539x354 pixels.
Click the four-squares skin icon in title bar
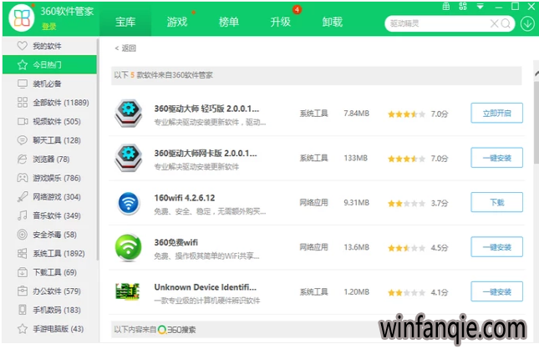(463, 6)
